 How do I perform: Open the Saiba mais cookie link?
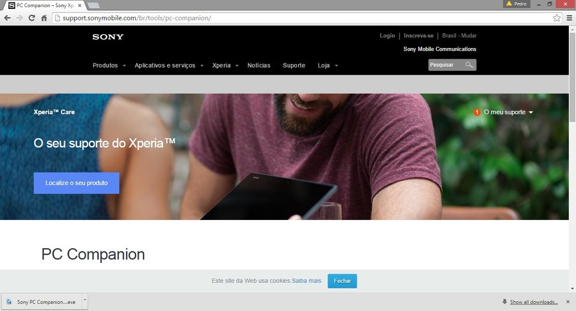[307, 280]
